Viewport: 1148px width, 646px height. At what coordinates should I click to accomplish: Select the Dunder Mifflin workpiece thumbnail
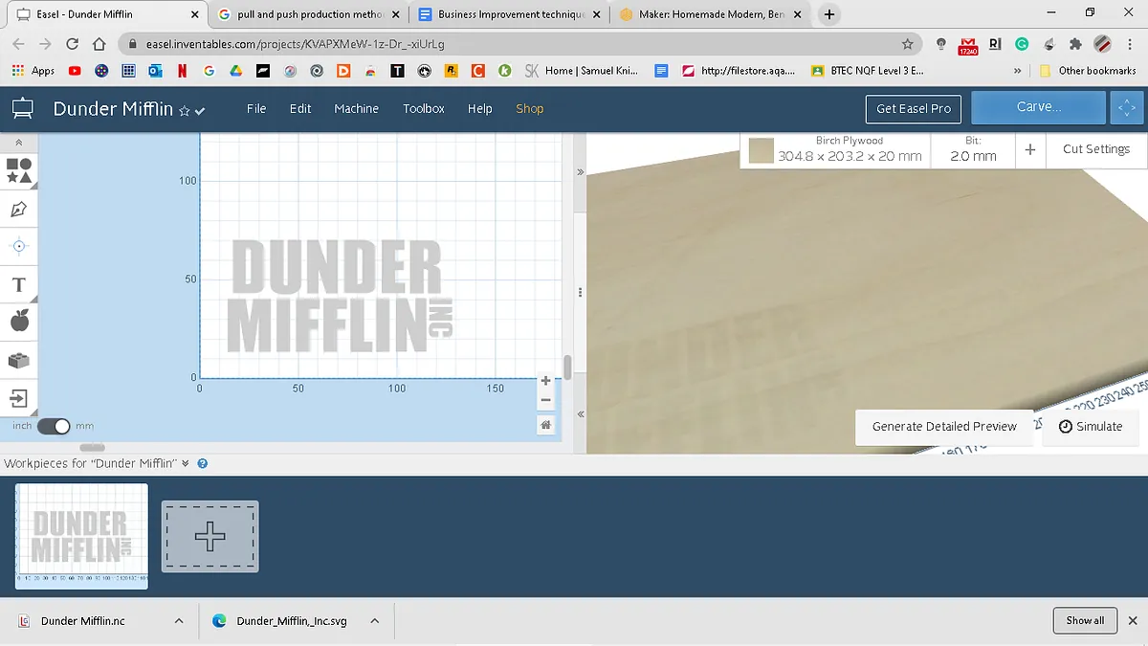81,536
